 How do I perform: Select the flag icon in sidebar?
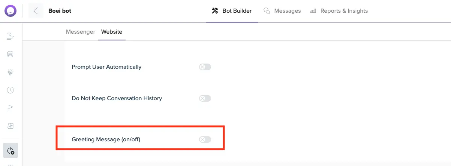(x=10, y=108)
